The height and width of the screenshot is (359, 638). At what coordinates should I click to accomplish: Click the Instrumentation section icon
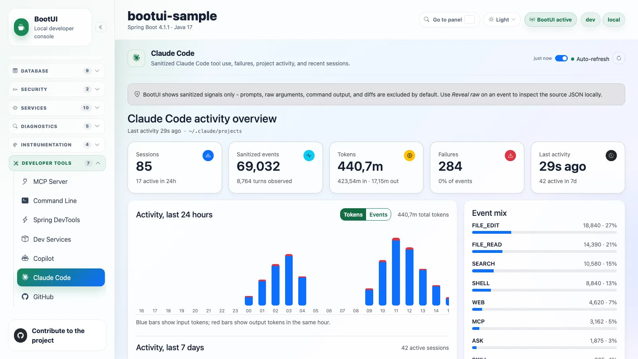(15, 145)
